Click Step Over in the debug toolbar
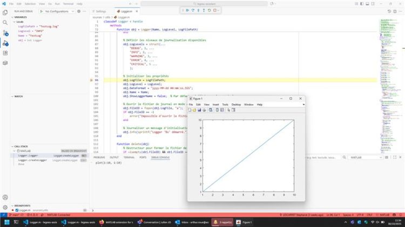 point(193,10)
